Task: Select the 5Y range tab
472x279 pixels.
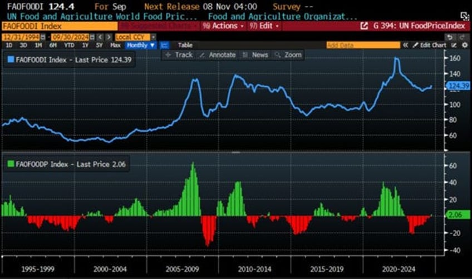Action: coord(99,46)
